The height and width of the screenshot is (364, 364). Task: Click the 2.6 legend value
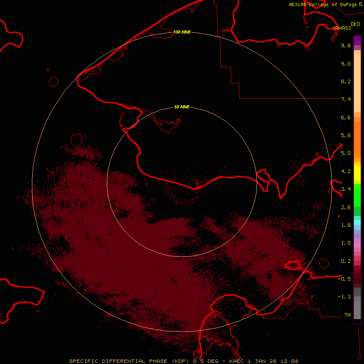(x=346, y=207)
